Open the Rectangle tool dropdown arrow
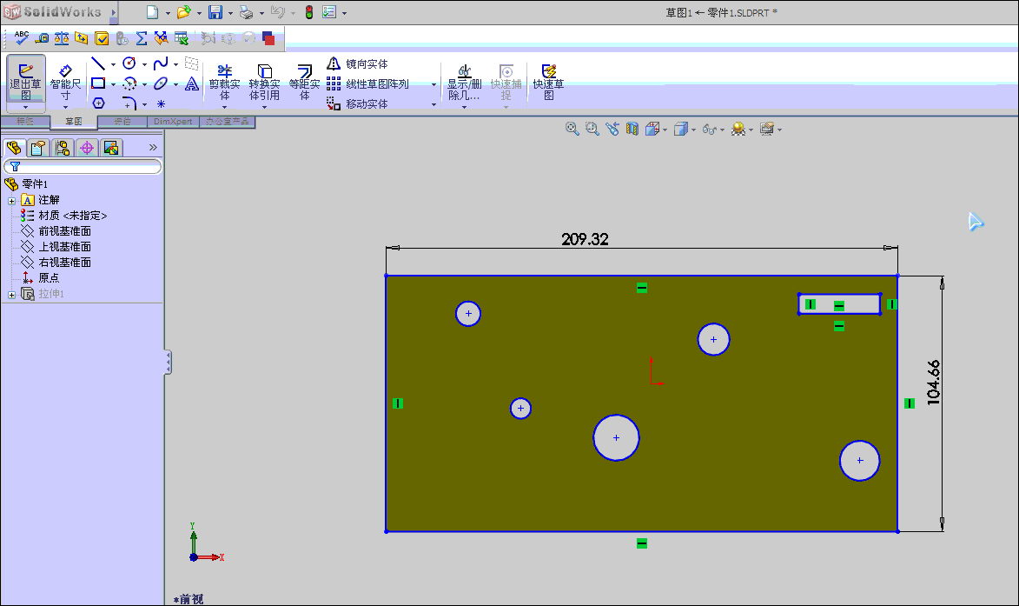This screenshot has width=1019, height=606. [x=113, y=84]
